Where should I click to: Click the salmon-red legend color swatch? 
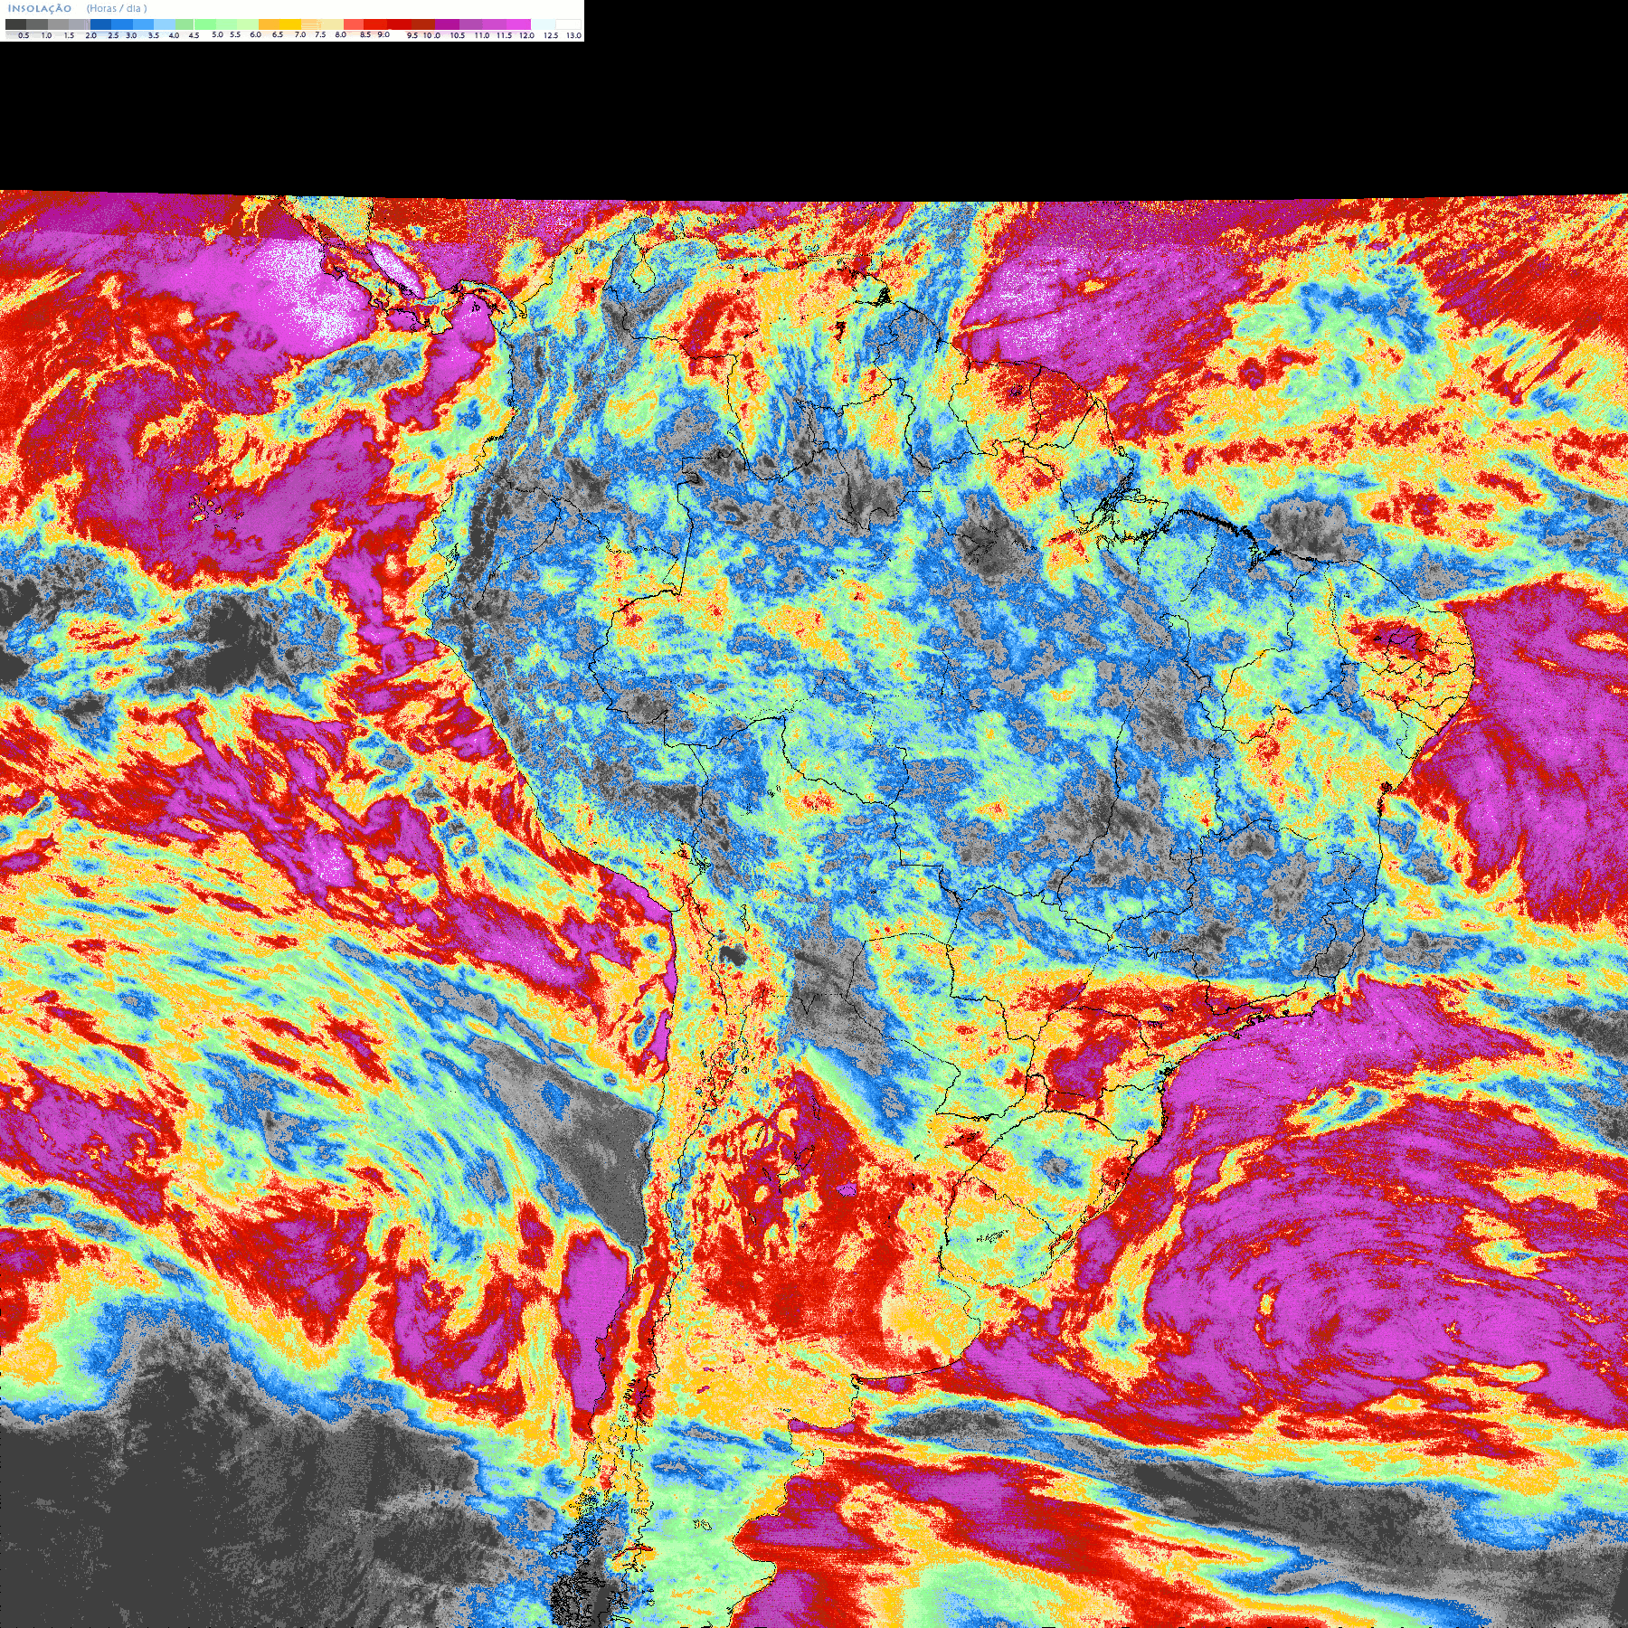tap(354, 24)
